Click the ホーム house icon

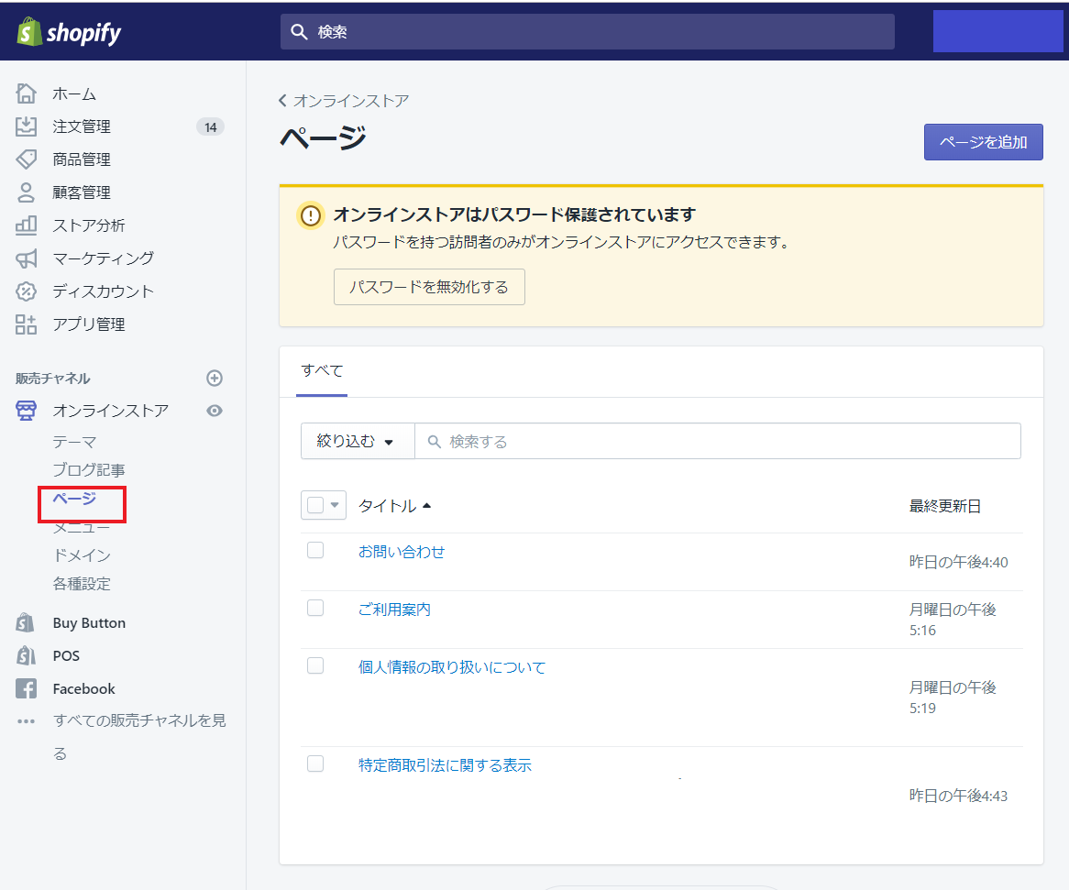click(26, 93)
